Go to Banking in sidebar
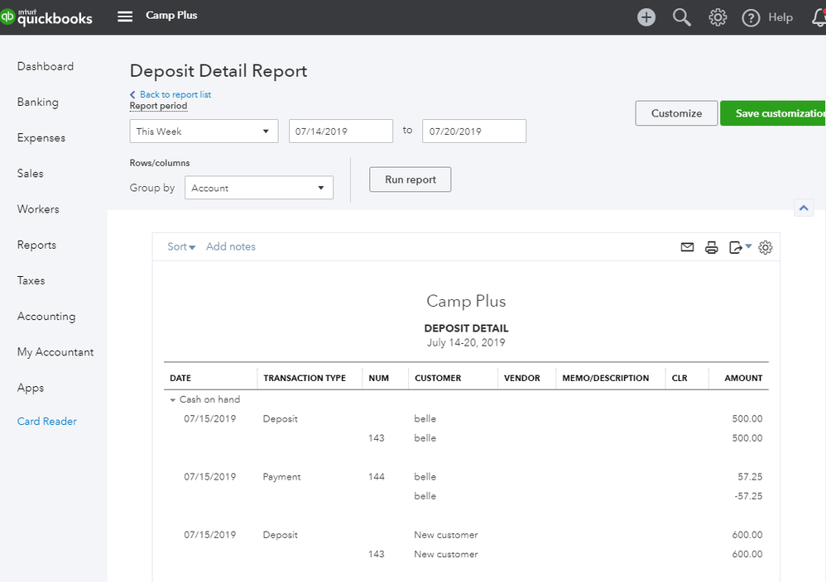The width and height of the screenshot is (826, 582). coord(38,103)
